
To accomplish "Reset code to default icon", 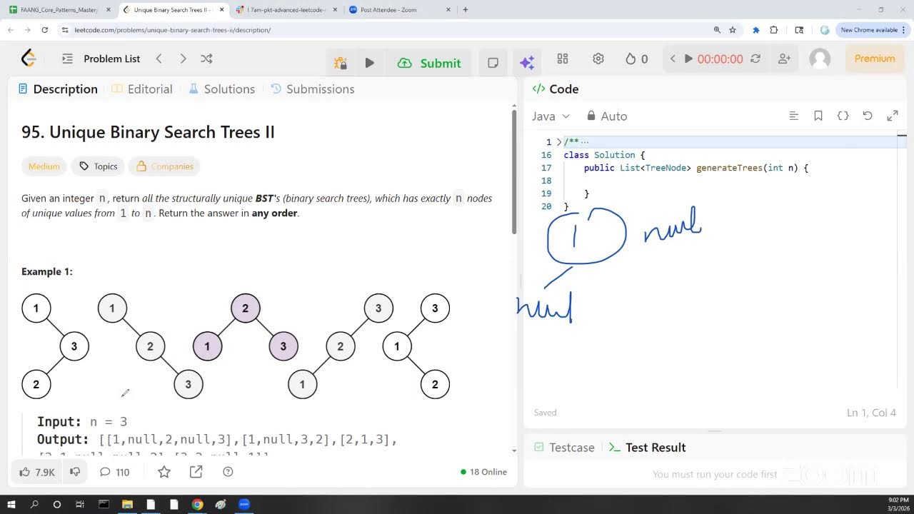I will point(868,116).
